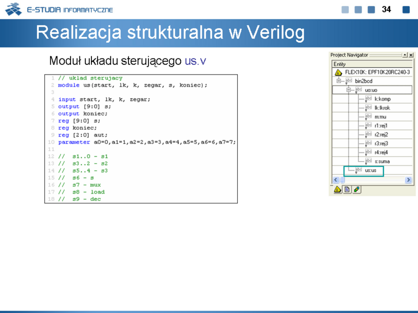Click the us.v filename in subtitle
This screenshot has height=313, width=418.
pos(195,61)
